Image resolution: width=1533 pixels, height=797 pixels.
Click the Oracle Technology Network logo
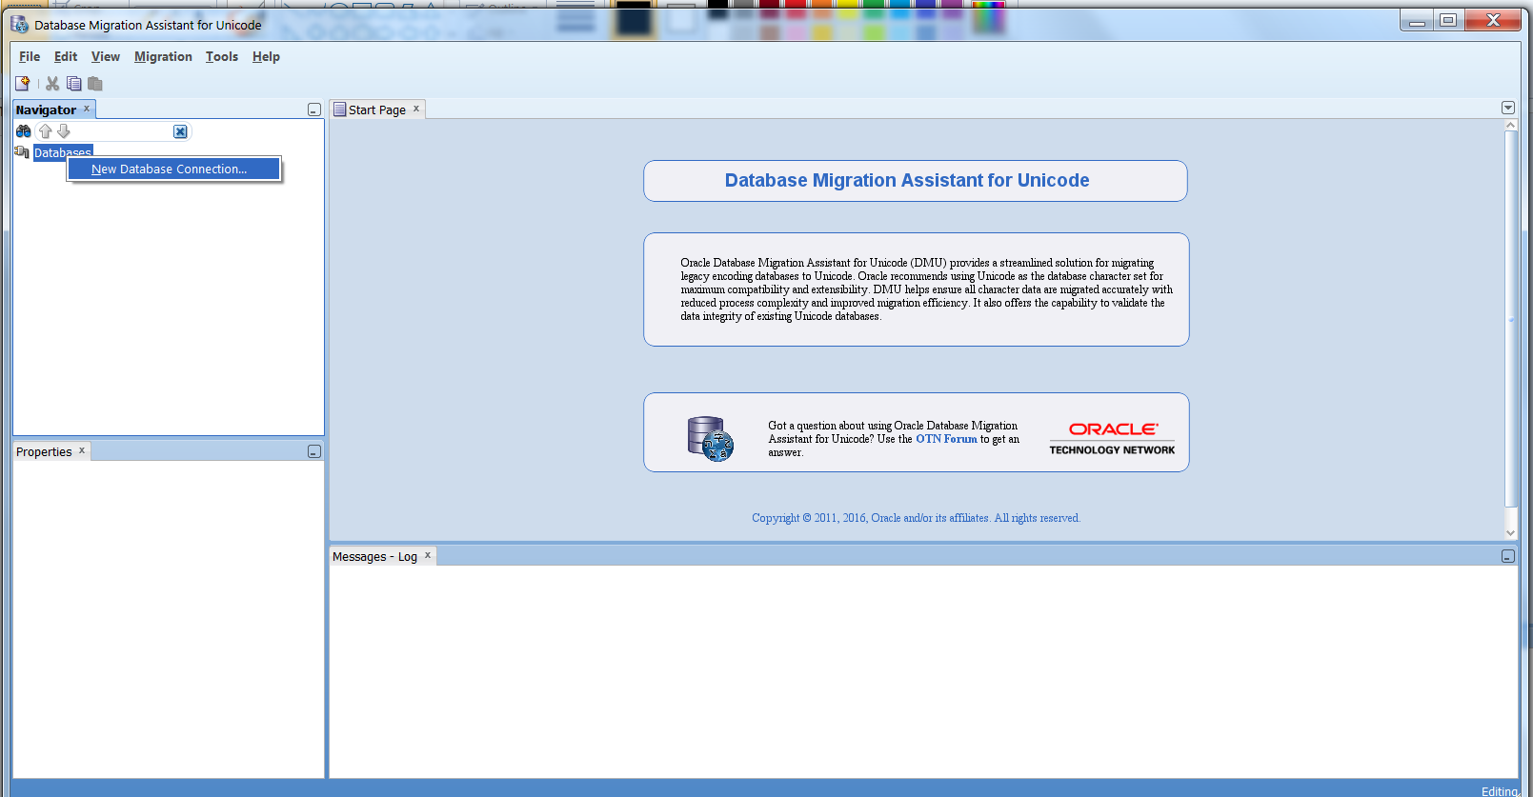pyautogui.click(x=1112, y=439)
